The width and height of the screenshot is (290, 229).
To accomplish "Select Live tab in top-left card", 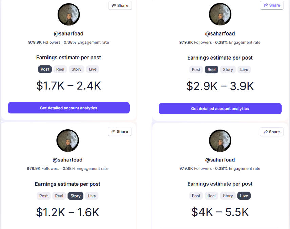I will pyautogui.click(x=93, y=69).
